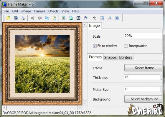
Task: Select the Crop tool icon
Action: pos(95,18)
